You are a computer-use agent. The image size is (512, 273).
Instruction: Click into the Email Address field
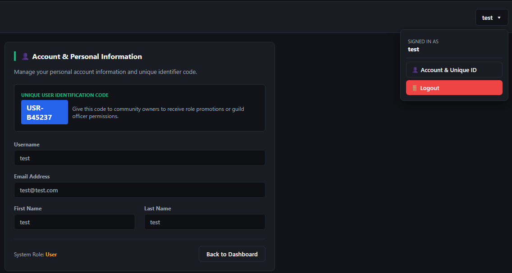pyautogui.click(x=139, y=190)
